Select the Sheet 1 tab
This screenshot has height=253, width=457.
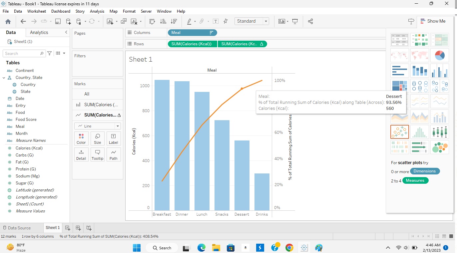tap(52, 228)
